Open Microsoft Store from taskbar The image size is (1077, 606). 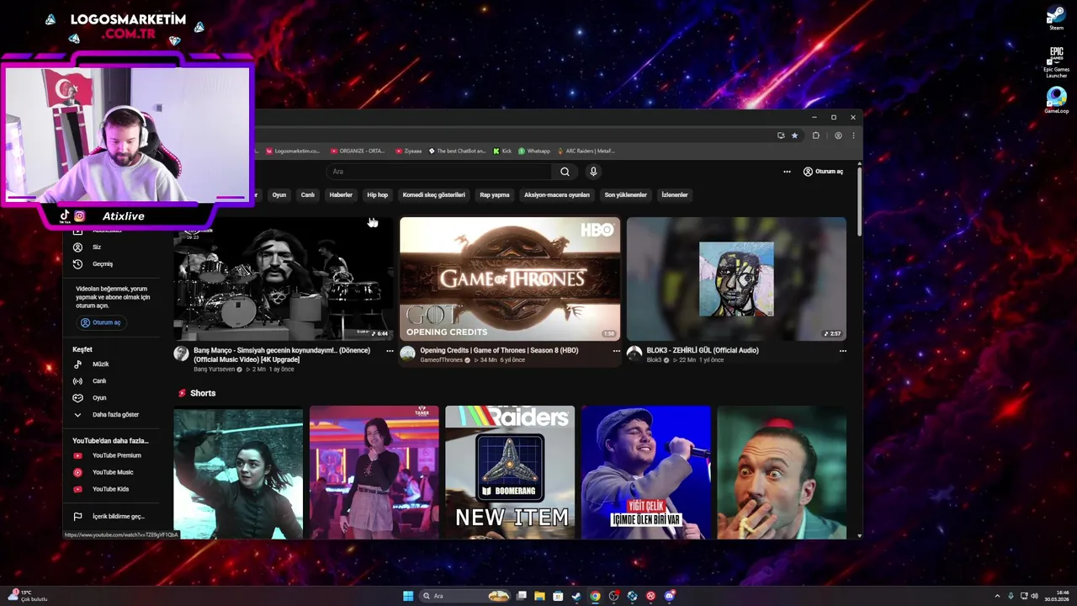click(558, 596)
